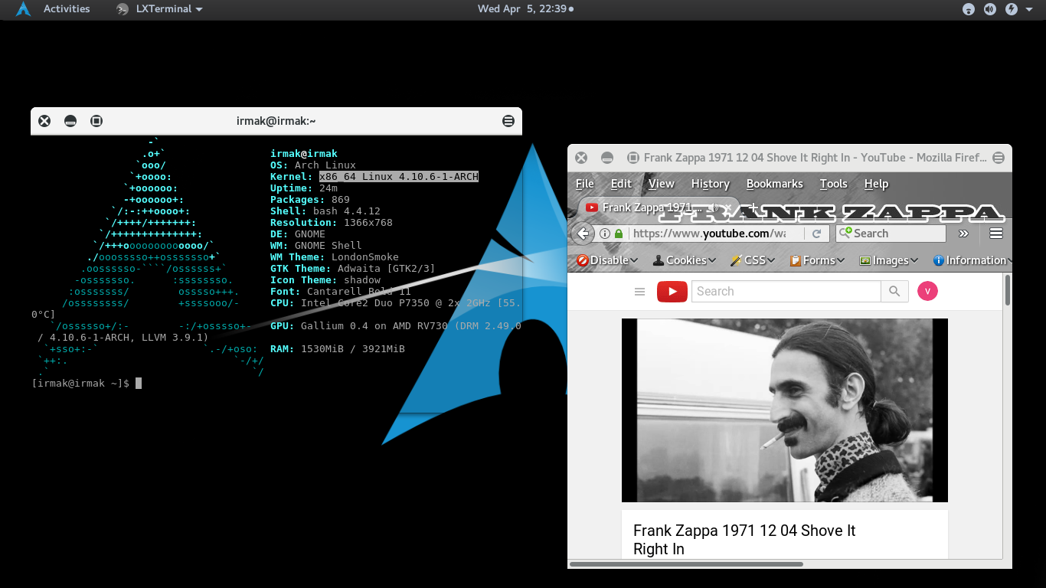The height and width of the screenshot is (588, 1046).
Task: Open the Activities overview
Action: 66,9
